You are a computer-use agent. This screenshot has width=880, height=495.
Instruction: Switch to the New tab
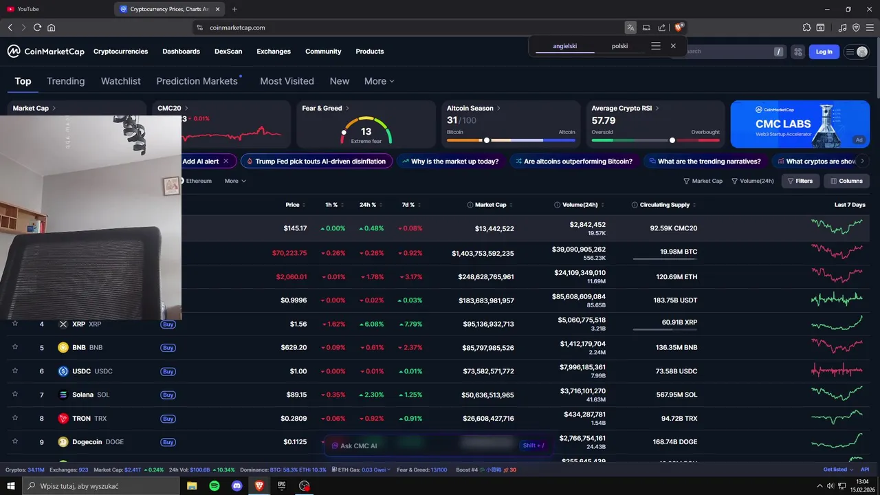(340, 81)
